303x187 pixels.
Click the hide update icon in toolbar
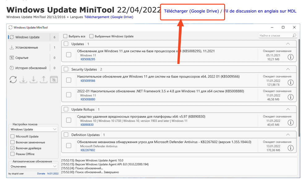[54, 79]
